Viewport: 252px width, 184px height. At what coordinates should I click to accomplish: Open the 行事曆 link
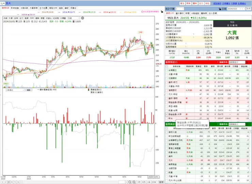234,3
